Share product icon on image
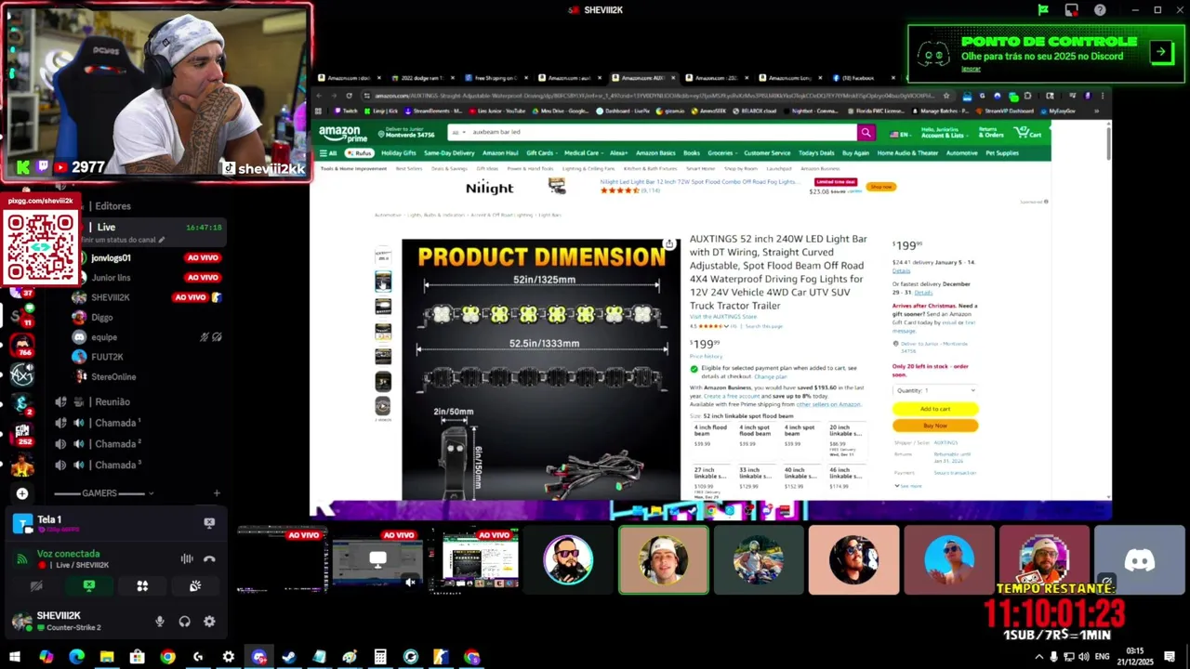The width and height of the screenshot is (1190, 669). 668,244
